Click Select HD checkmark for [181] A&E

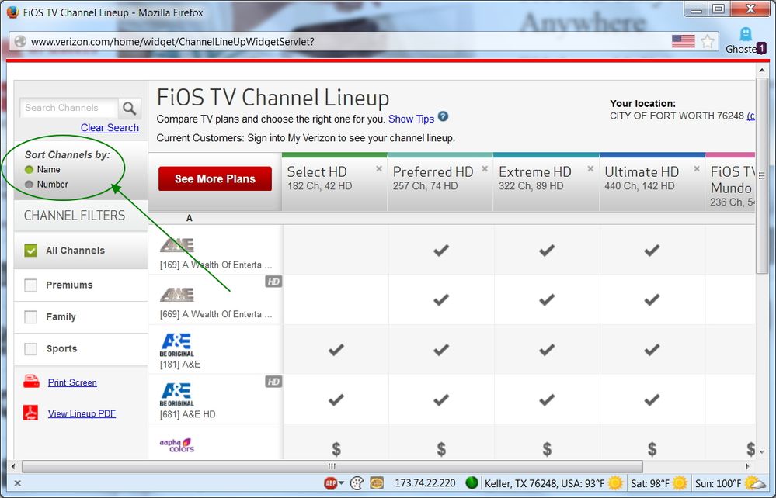[336, 350]
